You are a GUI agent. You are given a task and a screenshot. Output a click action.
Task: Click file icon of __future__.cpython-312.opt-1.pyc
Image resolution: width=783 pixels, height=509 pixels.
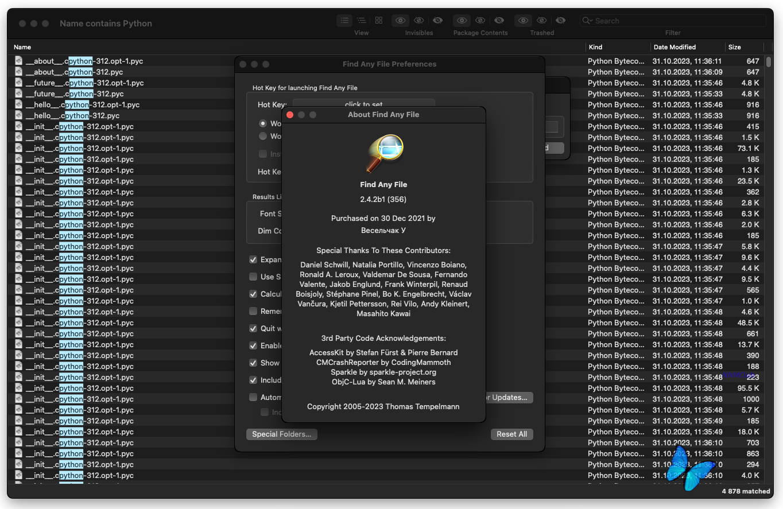[x=18, y=83]
